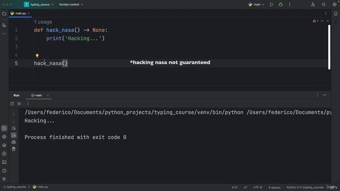
Task: Open the Project folder tool window
Action: pos(4,14)
